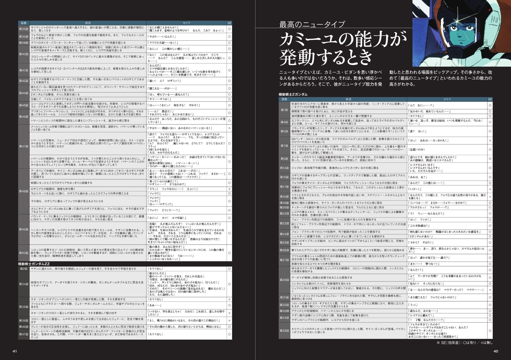Click the line '「Zガンダムが来る！」'
The height and width of the screenshot is (360, 511).
(421, 236)
